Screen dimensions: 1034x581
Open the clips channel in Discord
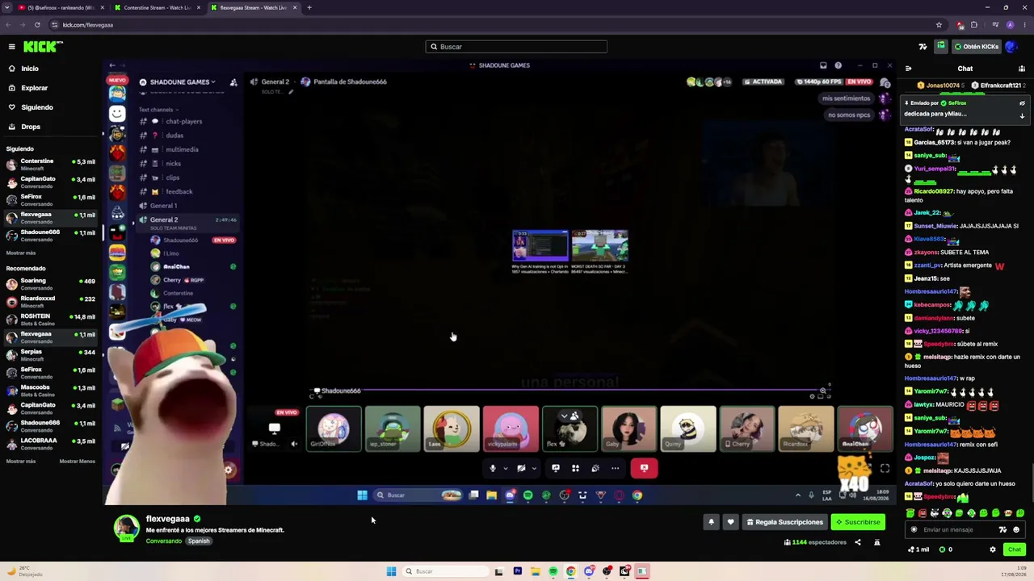pyautogui.click(x=173, y=178)
